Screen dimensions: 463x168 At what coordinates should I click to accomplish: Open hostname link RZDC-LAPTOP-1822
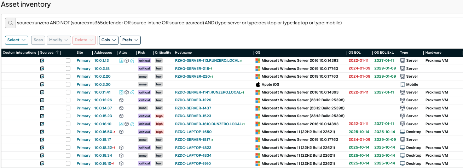193,148
